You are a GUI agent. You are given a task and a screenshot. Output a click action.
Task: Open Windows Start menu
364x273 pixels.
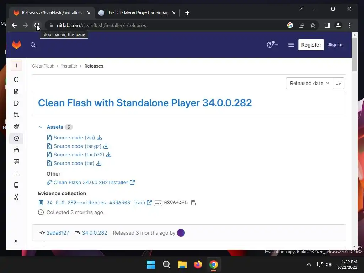pos(151,264)
